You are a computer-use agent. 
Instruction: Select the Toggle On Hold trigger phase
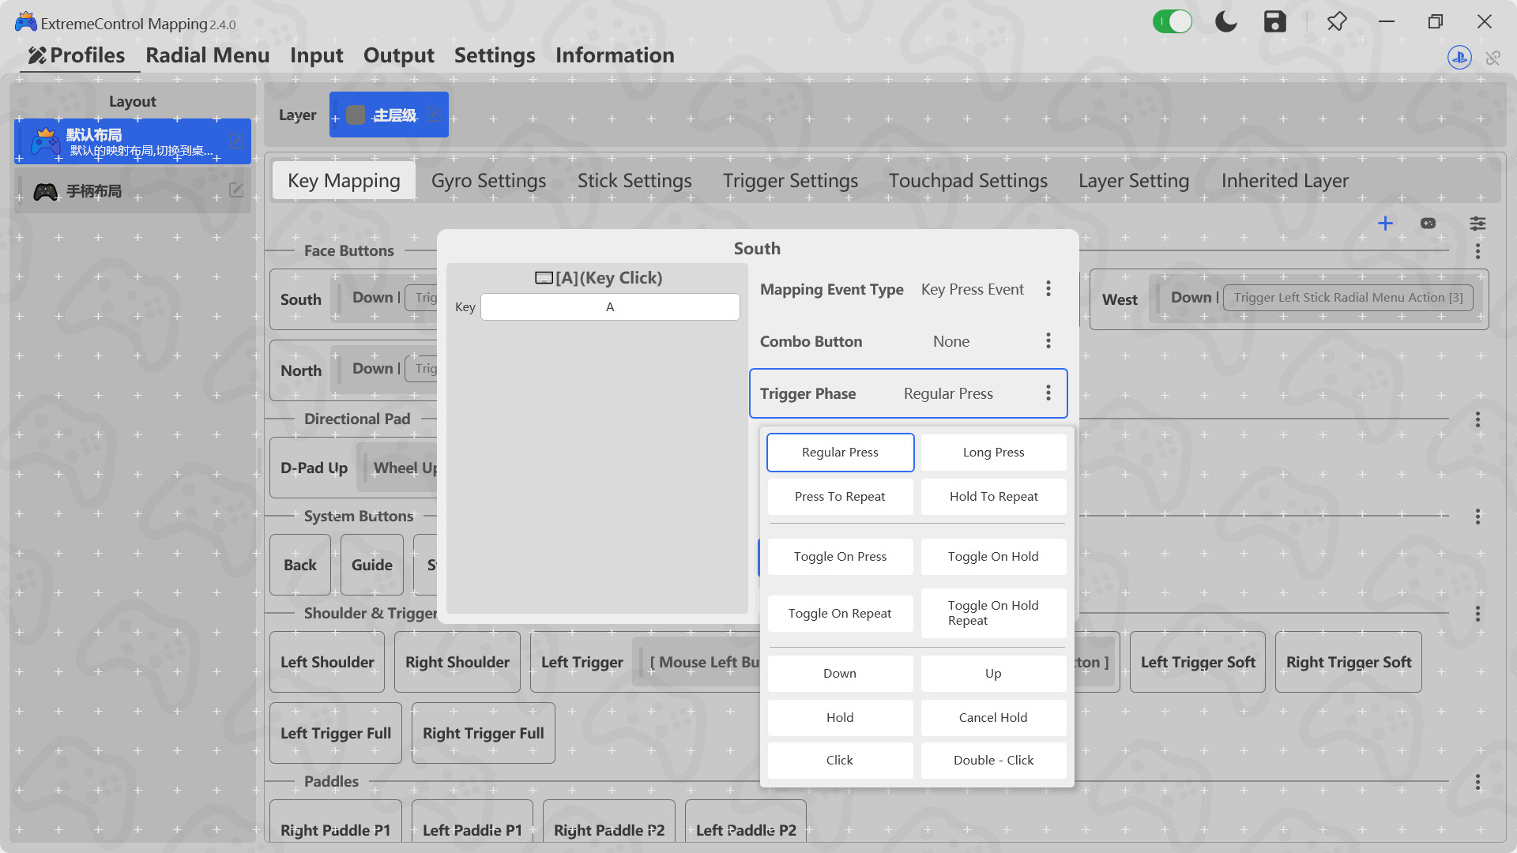click(x=993, y=556)
